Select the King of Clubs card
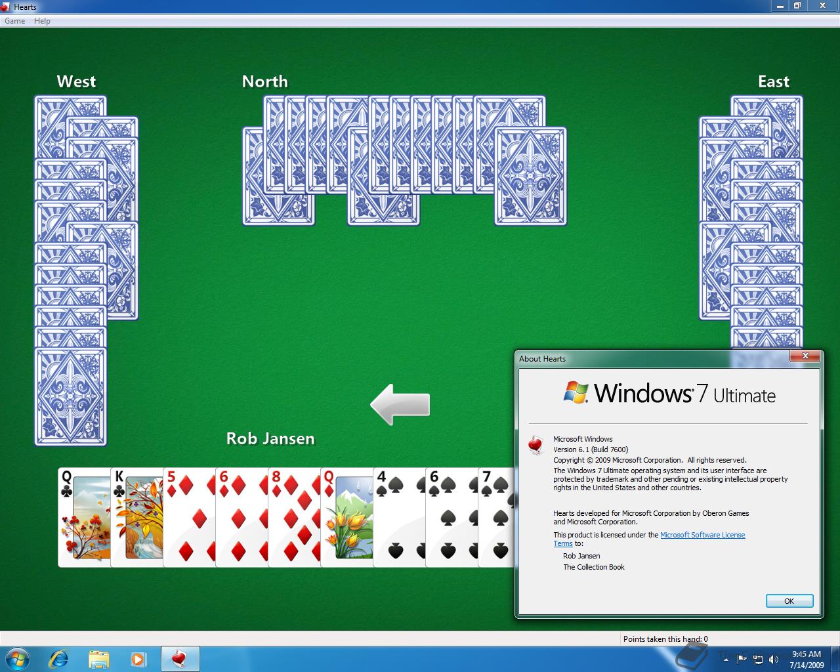The width and height of the screenshot is (840, 672). [x=136, y=517]
